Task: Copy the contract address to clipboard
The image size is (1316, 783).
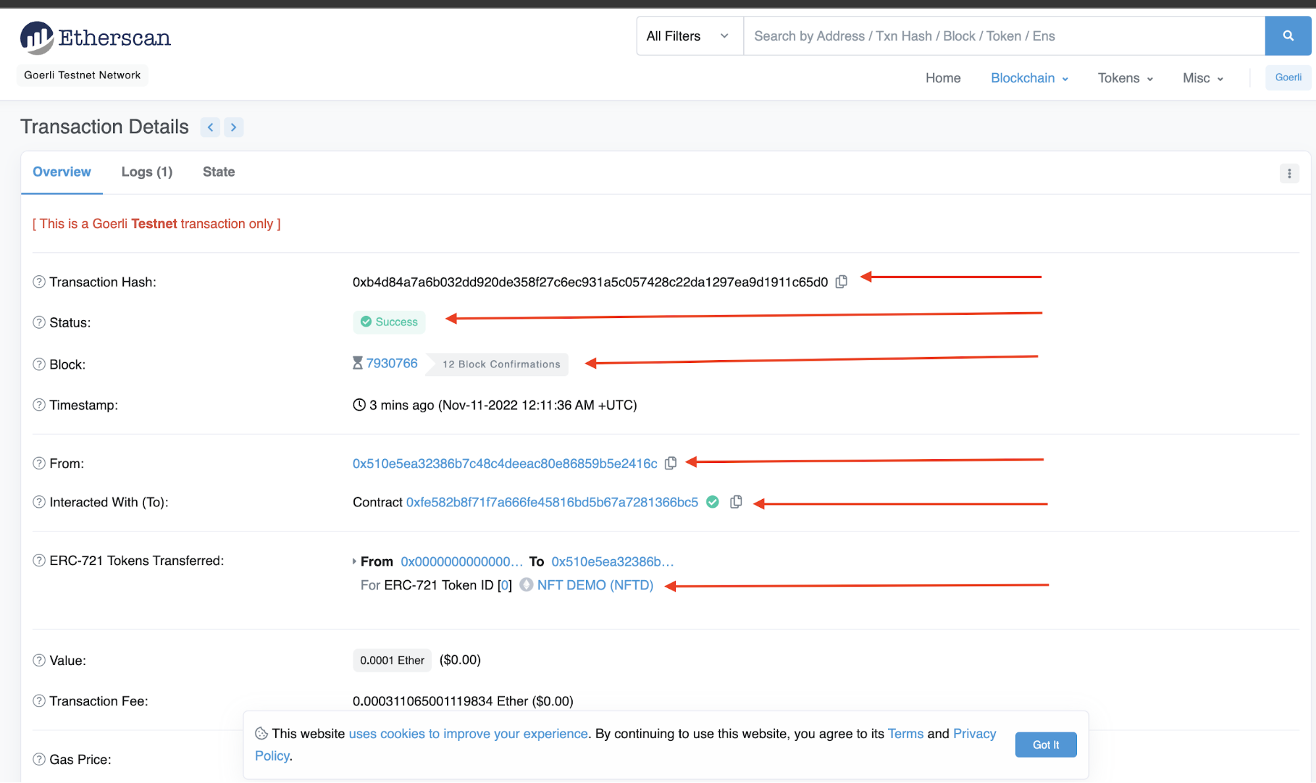Action: tap(736, 502)
